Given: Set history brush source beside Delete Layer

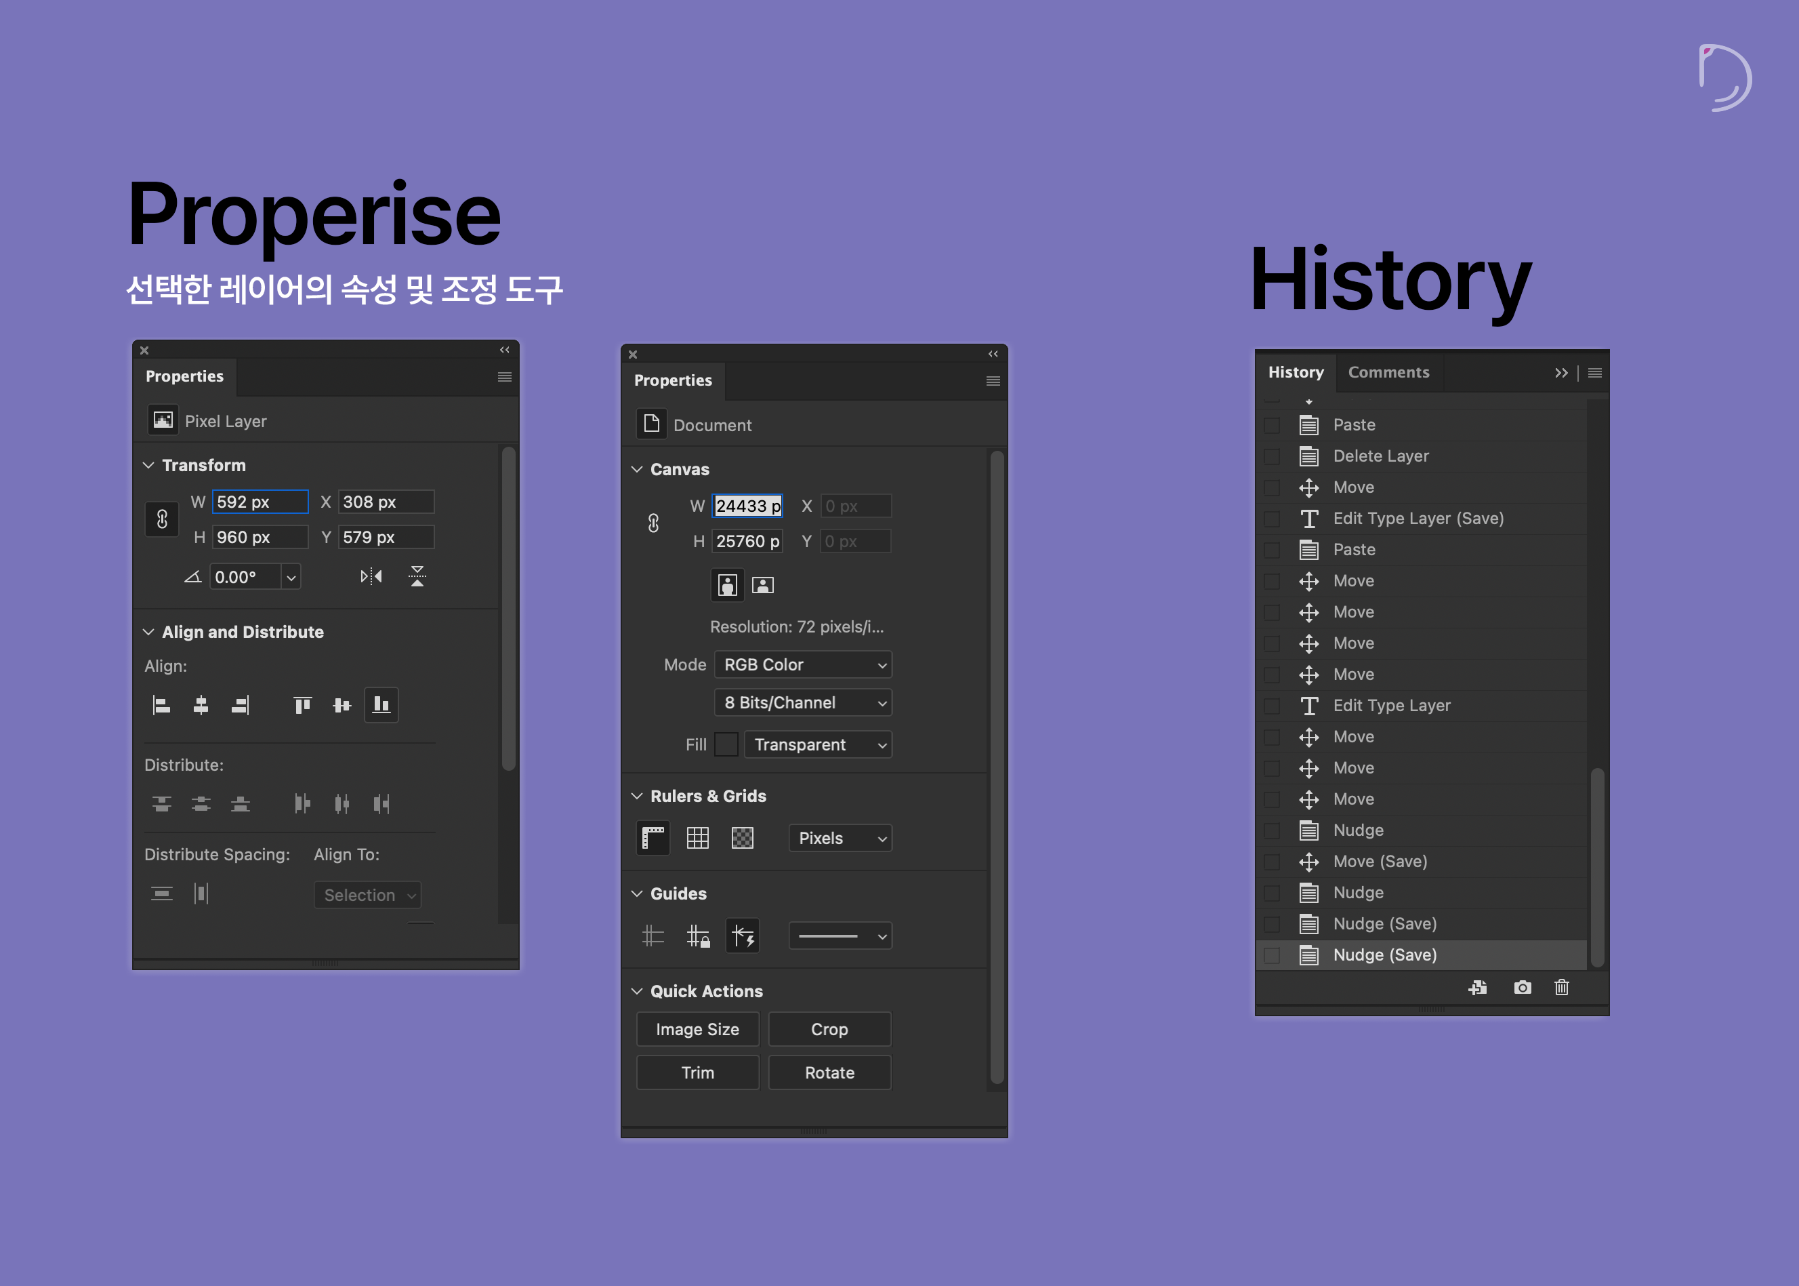Looking at the screenshot, I should pyautogui.click(x=1272, y=456).
